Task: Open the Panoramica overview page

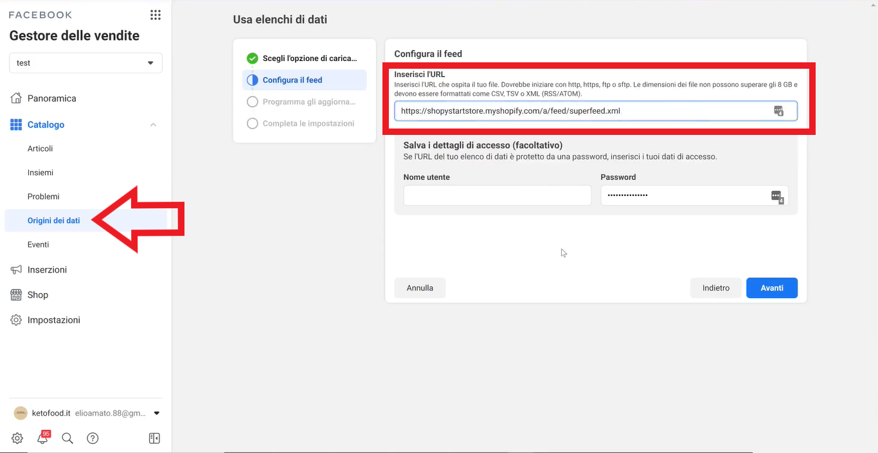Action: 51,98
